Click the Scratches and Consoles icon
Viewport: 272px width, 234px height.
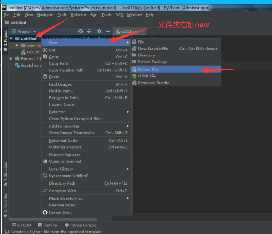(x=18, y=65)
